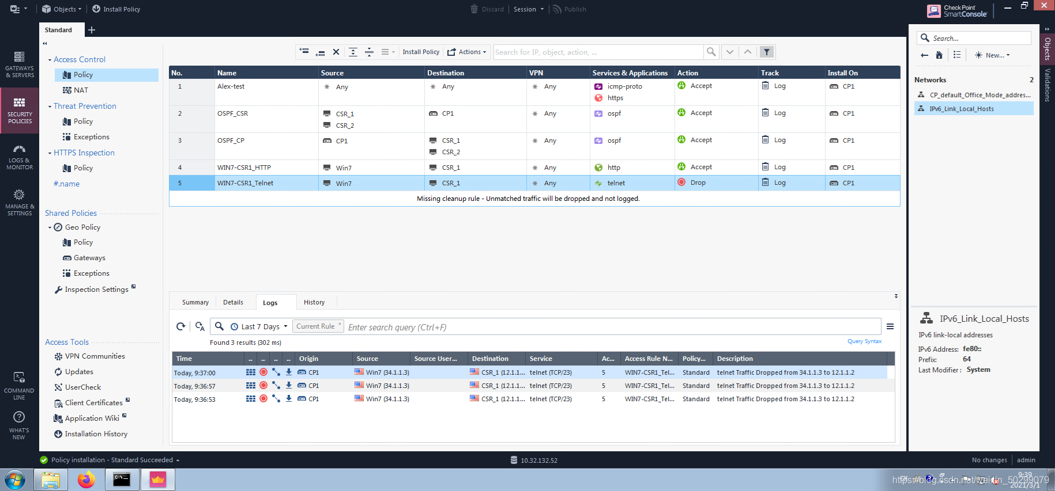The image size is (1055, 491).
Task: Click Install Policy in rulebase toolbar
Action: point(421,52)
